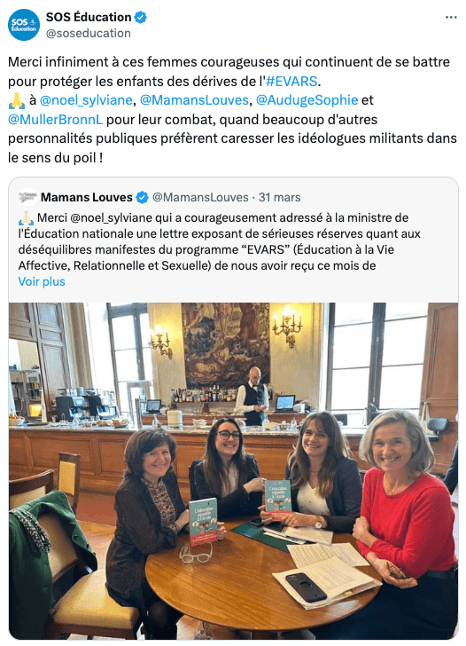The image size is (466, 646).
Task: Visit the @noel_sylviane mention in main tweet
Action: 86,100
